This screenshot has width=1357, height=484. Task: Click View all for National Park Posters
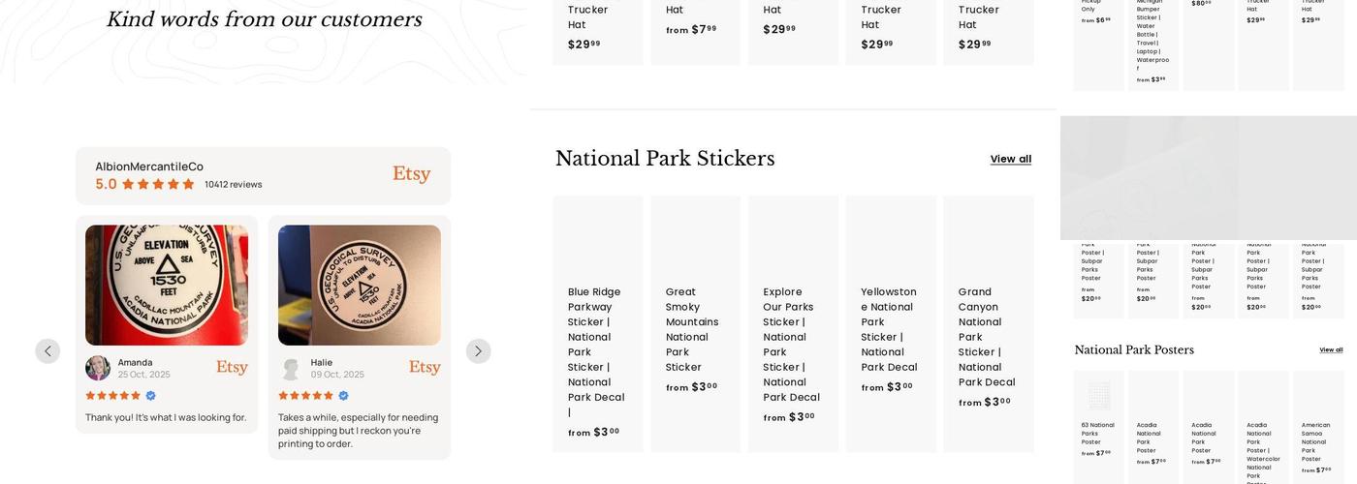click(x=1331, y=350)
